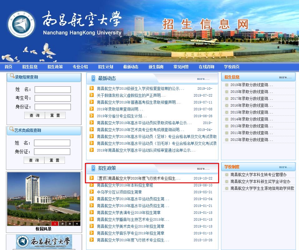Click the magnifier icon beside 录取结果查询
The width and height of the screenshot is (299, 250).
click(x=12, y=76)
